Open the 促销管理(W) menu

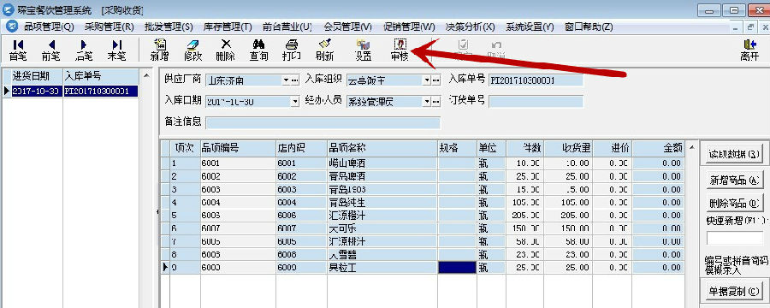click(x=409, y=27)
